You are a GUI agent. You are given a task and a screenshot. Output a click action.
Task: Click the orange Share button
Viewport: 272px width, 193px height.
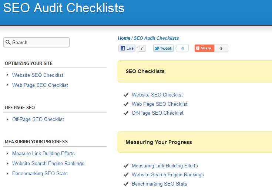click(x=204, y=48)
